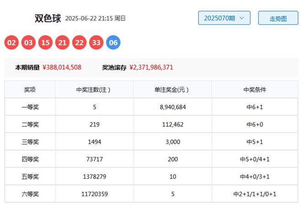This screenshot has width=303, height=207.
Task: Click the condition 中6+0
Action: tap(254, 124)
